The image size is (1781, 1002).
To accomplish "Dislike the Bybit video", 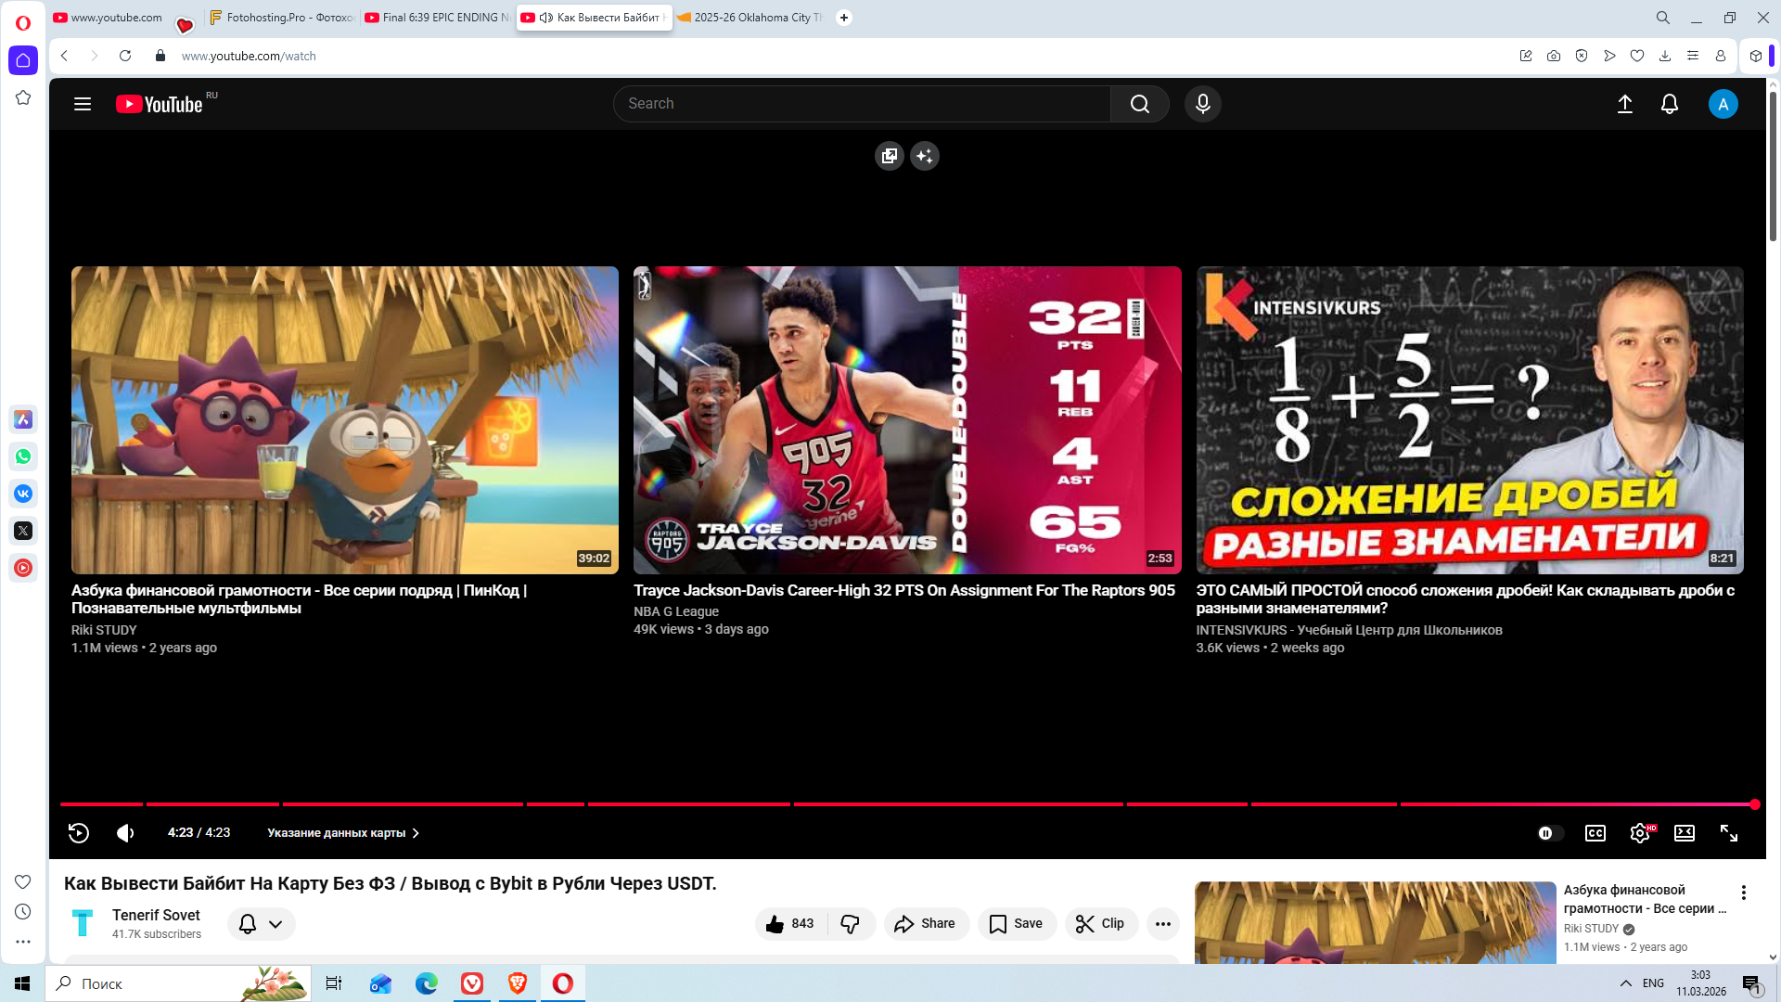I will [850, 923].
